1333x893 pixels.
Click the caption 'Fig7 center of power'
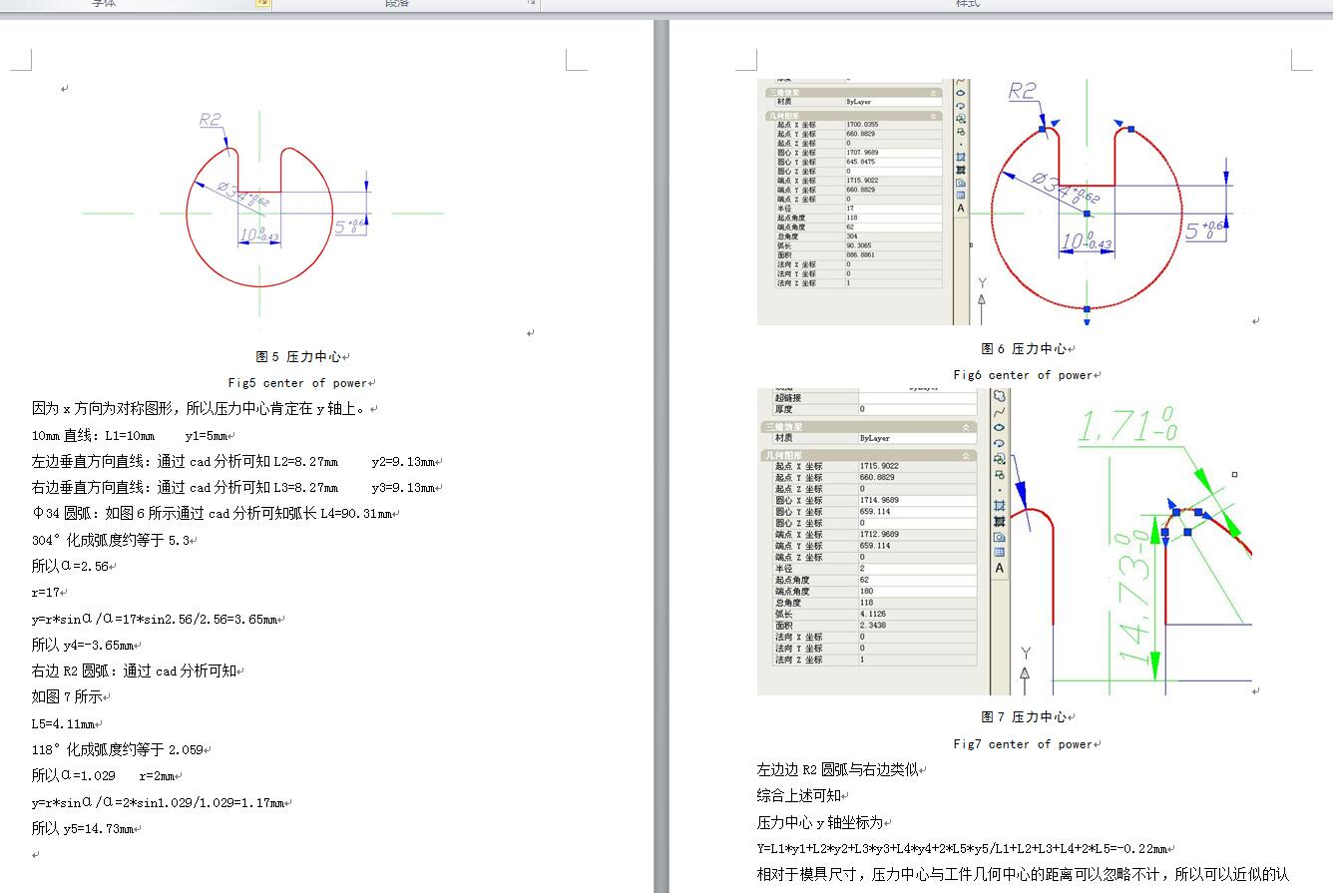[1023, 743]
